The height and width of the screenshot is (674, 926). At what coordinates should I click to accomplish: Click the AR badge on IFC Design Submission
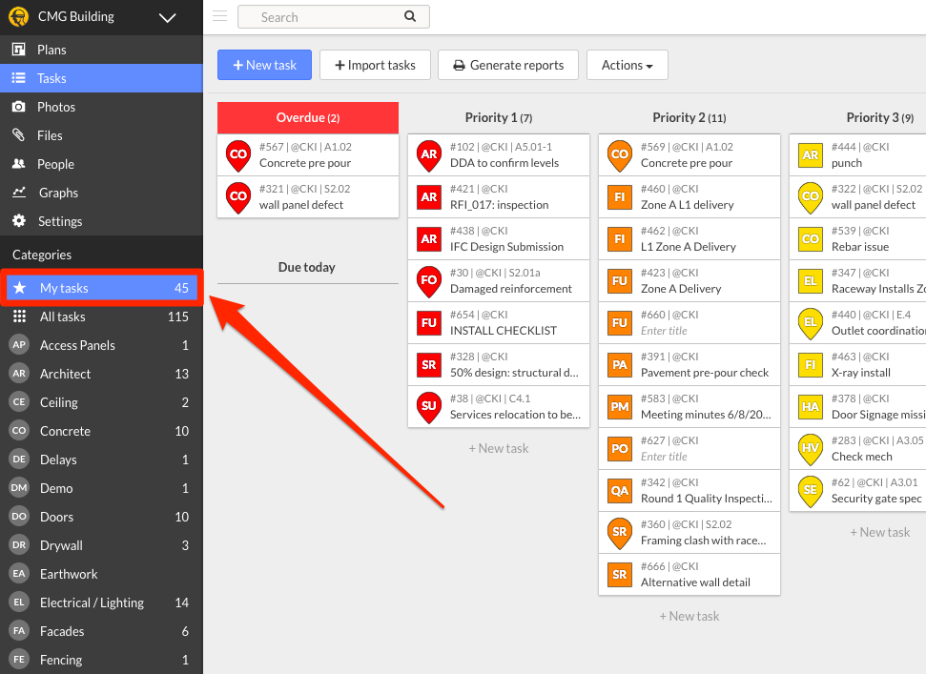(x=429, y=239)
